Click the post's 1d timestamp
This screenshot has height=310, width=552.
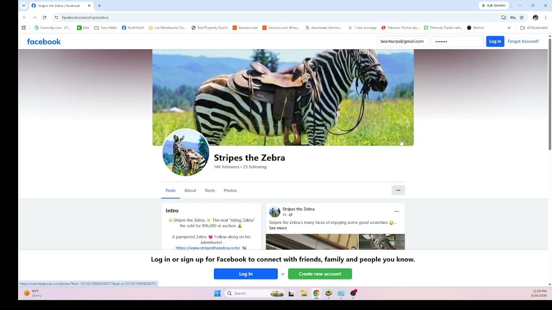(284, 215)
